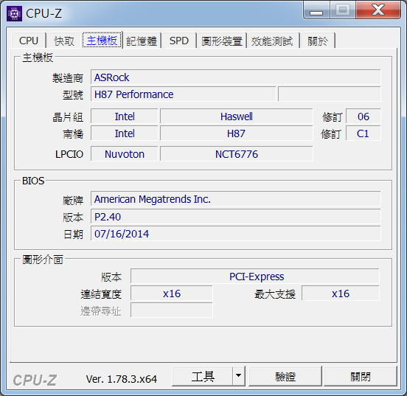Open the 圖形裝置 tab
Image resolution: width=407 pixels, height=396 pixels.
[x=222, y=41]
